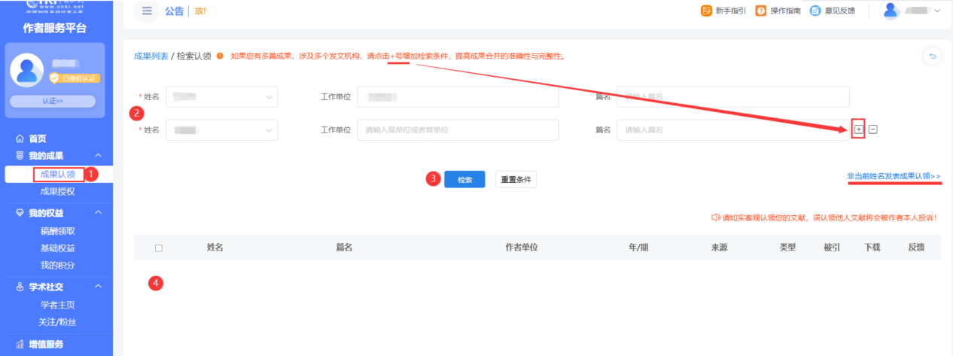Open the second row 姓名 dropdown
This screenshot has height=356, width=953.
coord(221,129)
